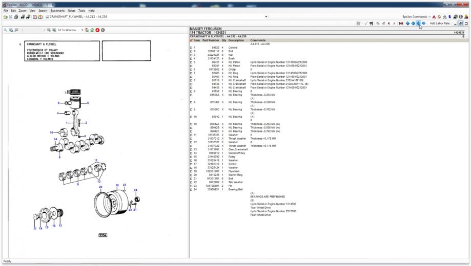Screen dimensions: 471x266
Task: Check the box for item 14 Woodruff Key
Action: [191, 153]
